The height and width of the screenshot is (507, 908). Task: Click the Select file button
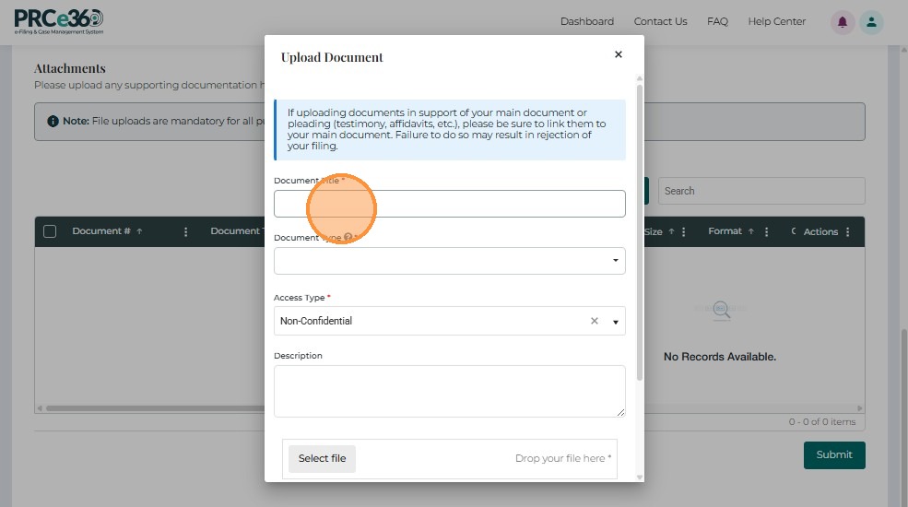[322, 458]
